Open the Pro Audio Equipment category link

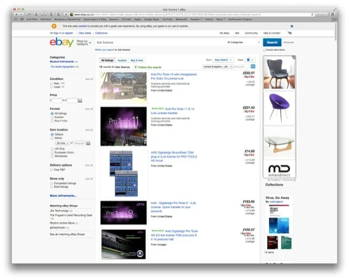[62, 67]
